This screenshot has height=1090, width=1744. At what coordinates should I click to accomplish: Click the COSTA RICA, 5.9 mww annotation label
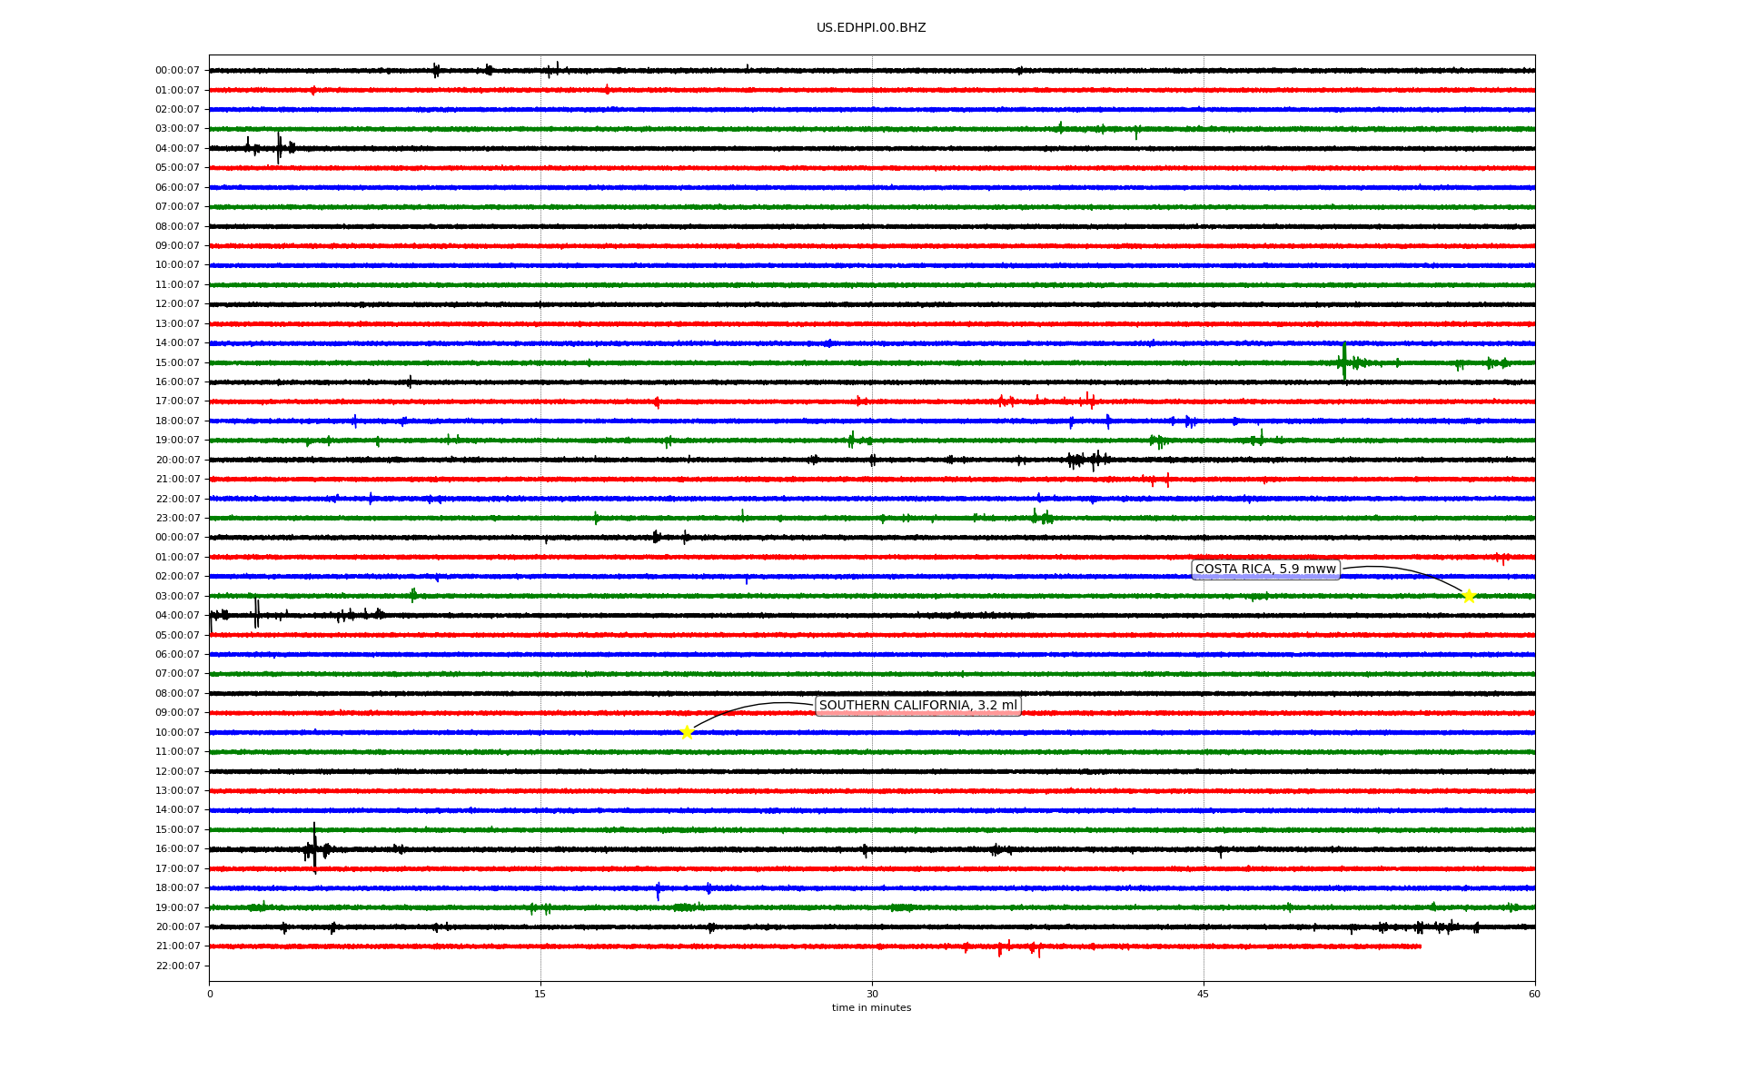pos(1265,570)
